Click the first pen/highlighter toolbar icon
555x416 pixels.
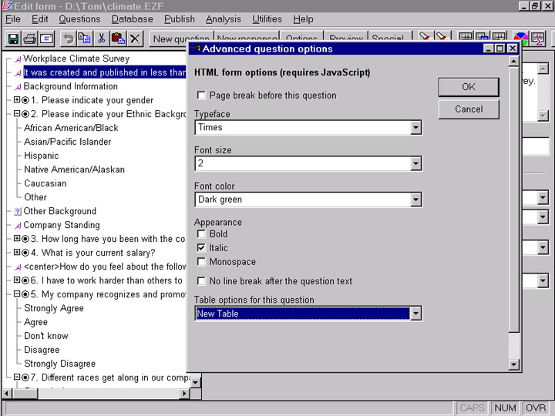(x=424, y=36)
